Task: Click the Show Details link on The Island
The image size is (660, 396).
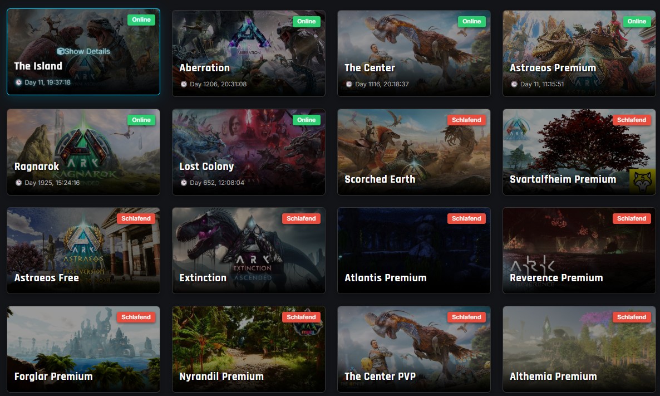Action: coord(83,51)
